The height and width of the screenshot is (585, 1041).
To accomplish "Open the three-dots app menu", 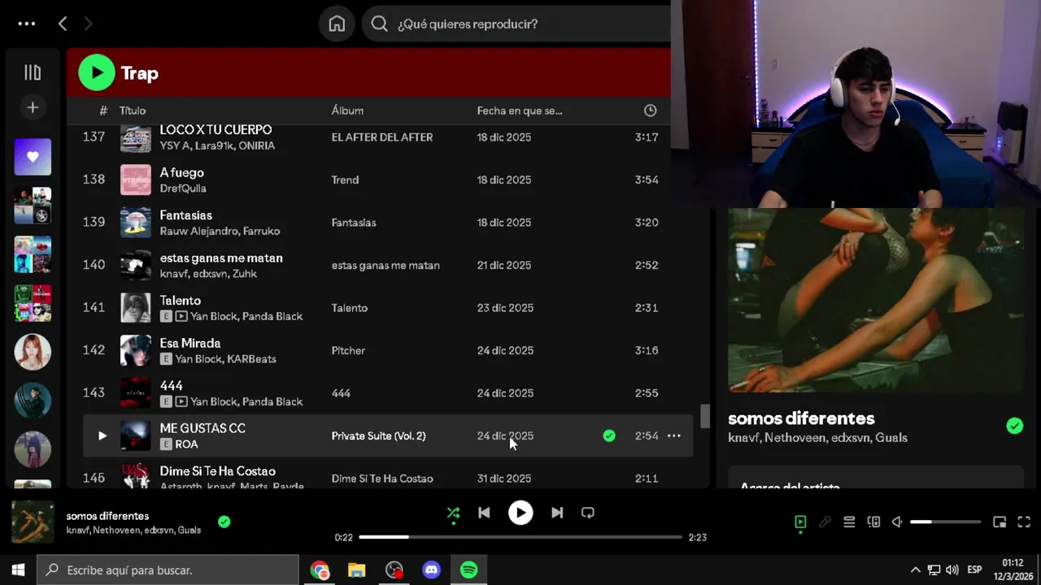I will point(27,24).
